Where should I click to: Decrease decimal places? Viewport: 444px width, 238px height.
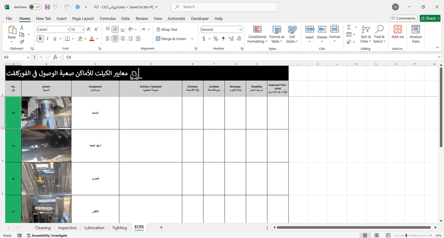coord(239,39)
